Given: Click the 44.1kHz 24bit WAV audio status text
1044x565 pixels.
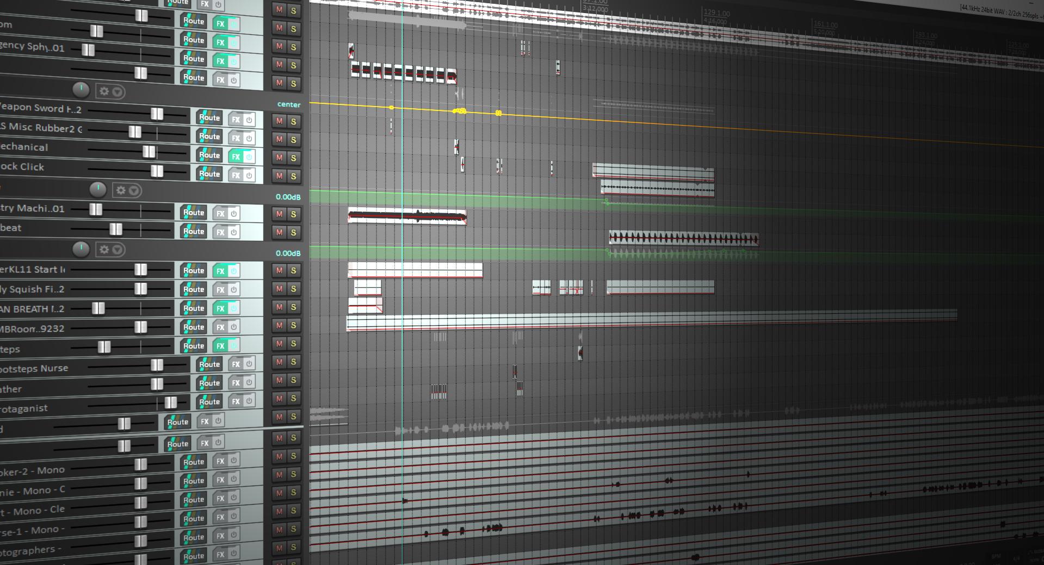Looking at the screenshot, I should [x=1001, y=12].
